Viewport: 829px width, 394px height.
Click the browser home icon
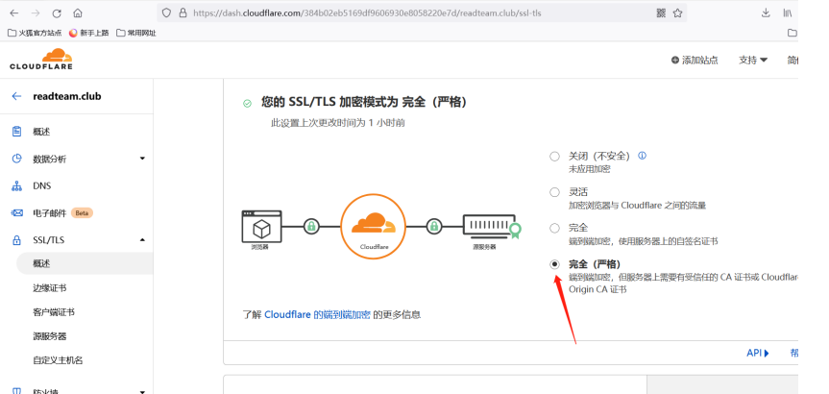pos(78,13)
